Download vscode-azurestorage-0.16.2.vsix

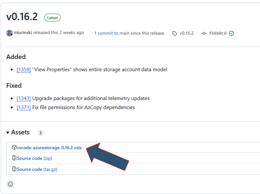(49, 148)
